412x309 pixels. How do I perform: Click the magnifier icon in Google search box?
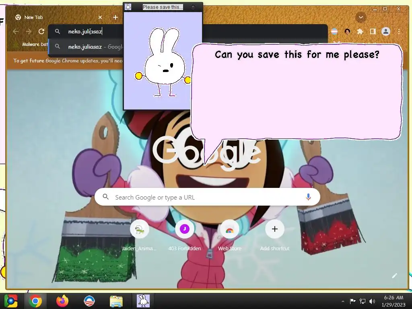(x=106, y=197)
